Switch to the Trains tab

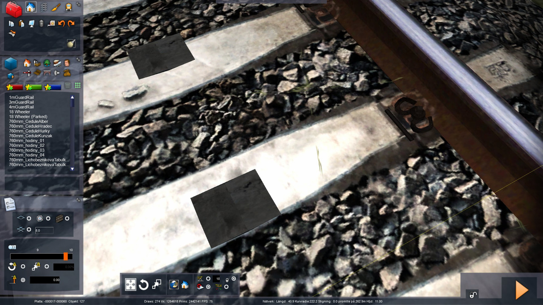[68, 7]
